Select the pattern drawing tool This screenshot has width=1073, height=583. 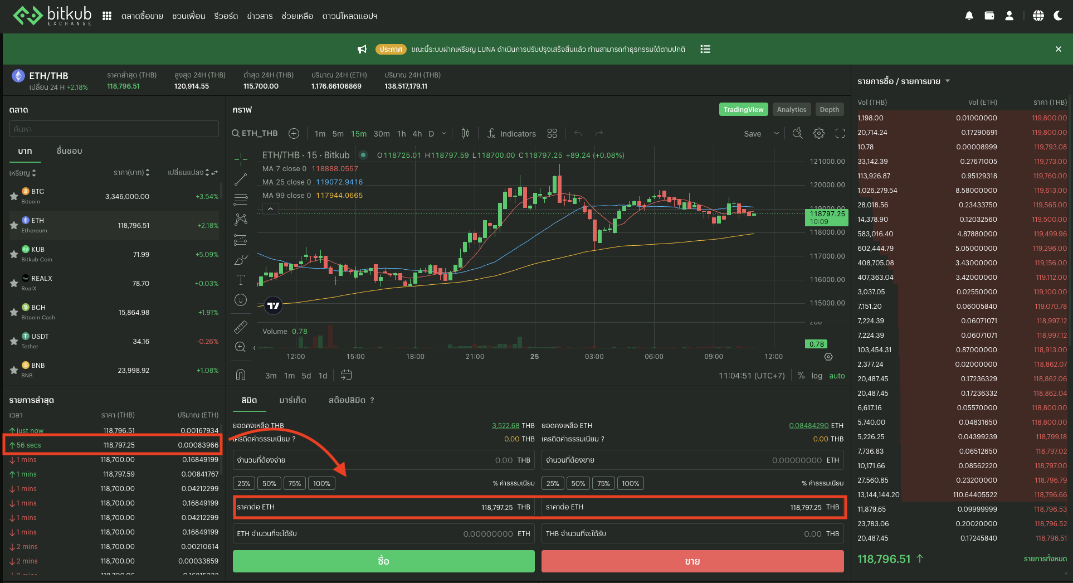click(x=241, y=220)
